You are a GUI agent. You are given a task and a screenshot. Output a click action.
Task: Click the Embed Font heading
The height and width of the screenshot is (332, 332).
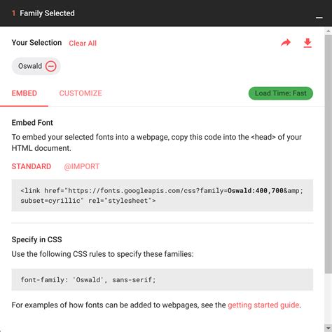click(32, 123)
